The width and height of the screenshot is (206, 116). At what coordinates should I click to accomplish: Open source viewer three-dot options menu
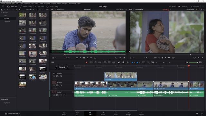click(x=126, y=10)
